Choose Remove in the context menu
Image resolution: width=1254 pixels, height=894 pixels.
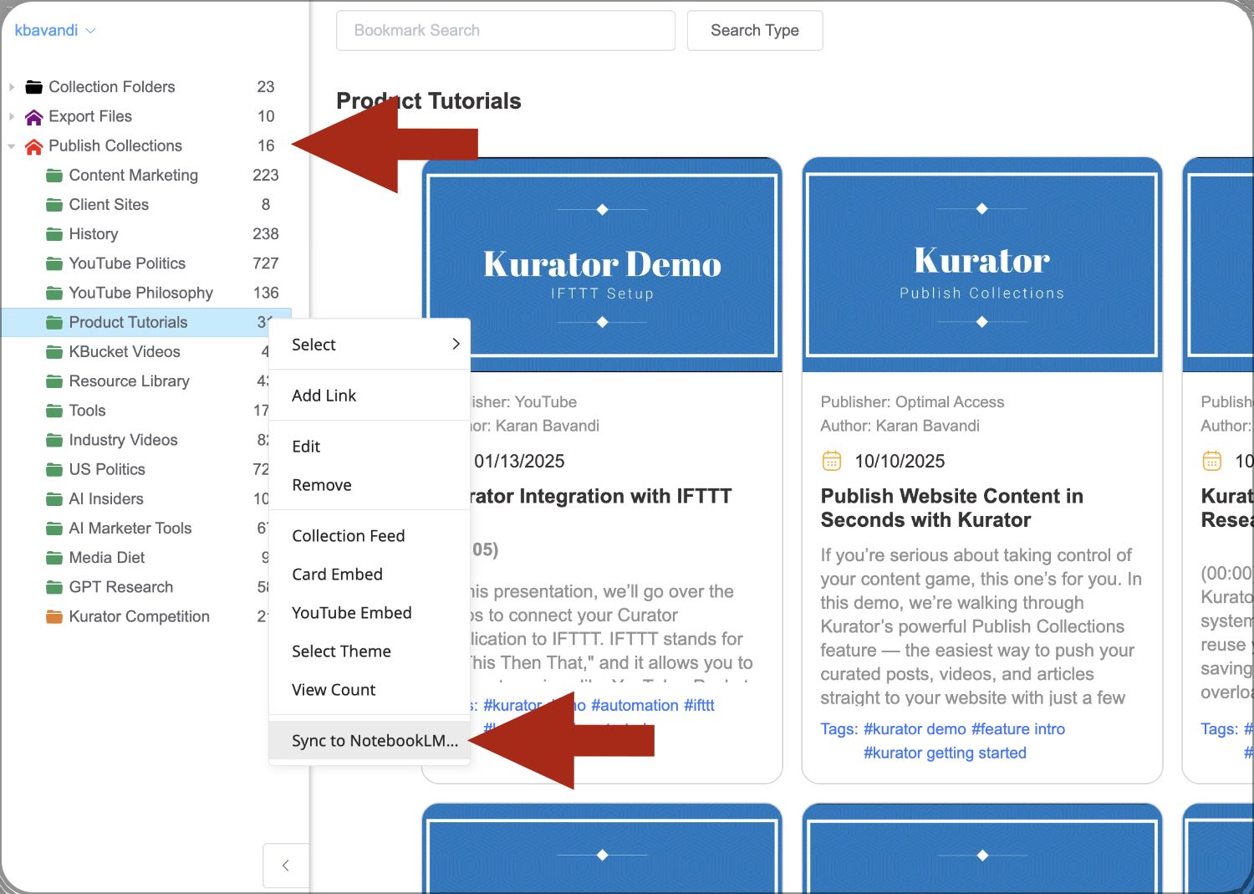pyautogui.click(x=370, y=485)
